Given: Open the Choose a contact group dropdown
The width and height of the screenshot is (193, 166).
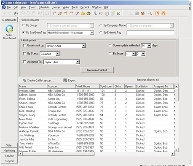Looking at the screenshot, I should pos(92,26).
